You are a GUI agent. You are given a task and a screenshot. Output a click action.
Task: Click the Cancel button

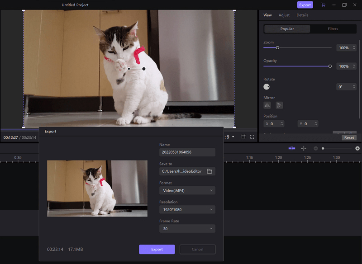click(x=197, y=249)
